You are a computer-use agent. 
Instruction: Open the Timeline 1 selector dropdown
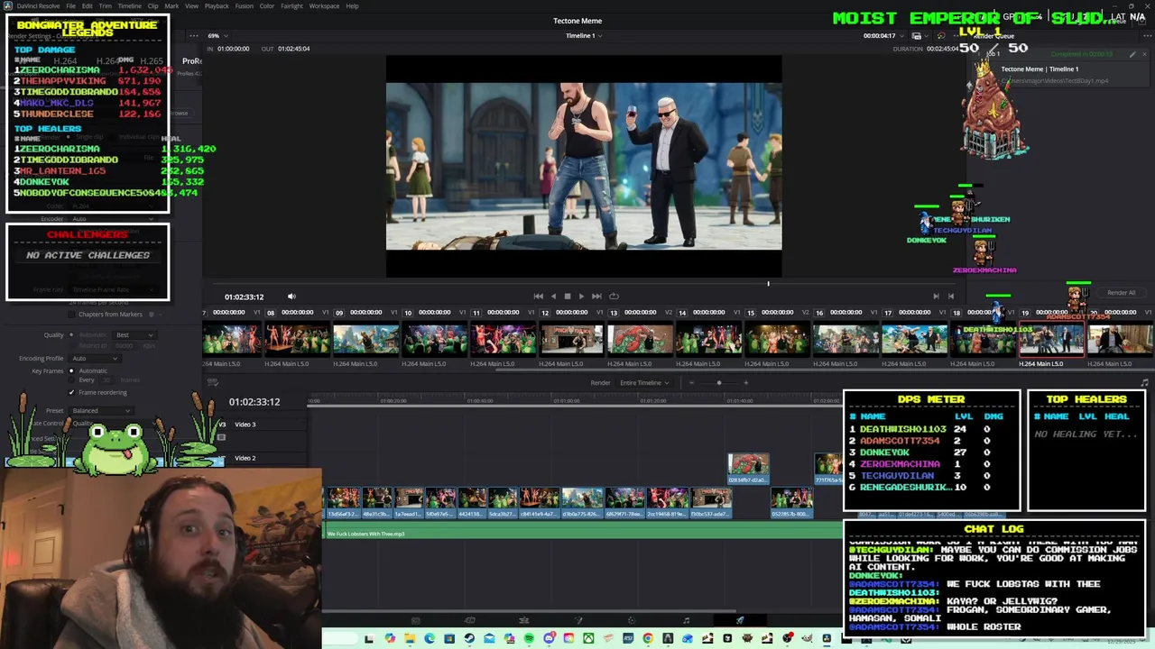coord(583,35)
